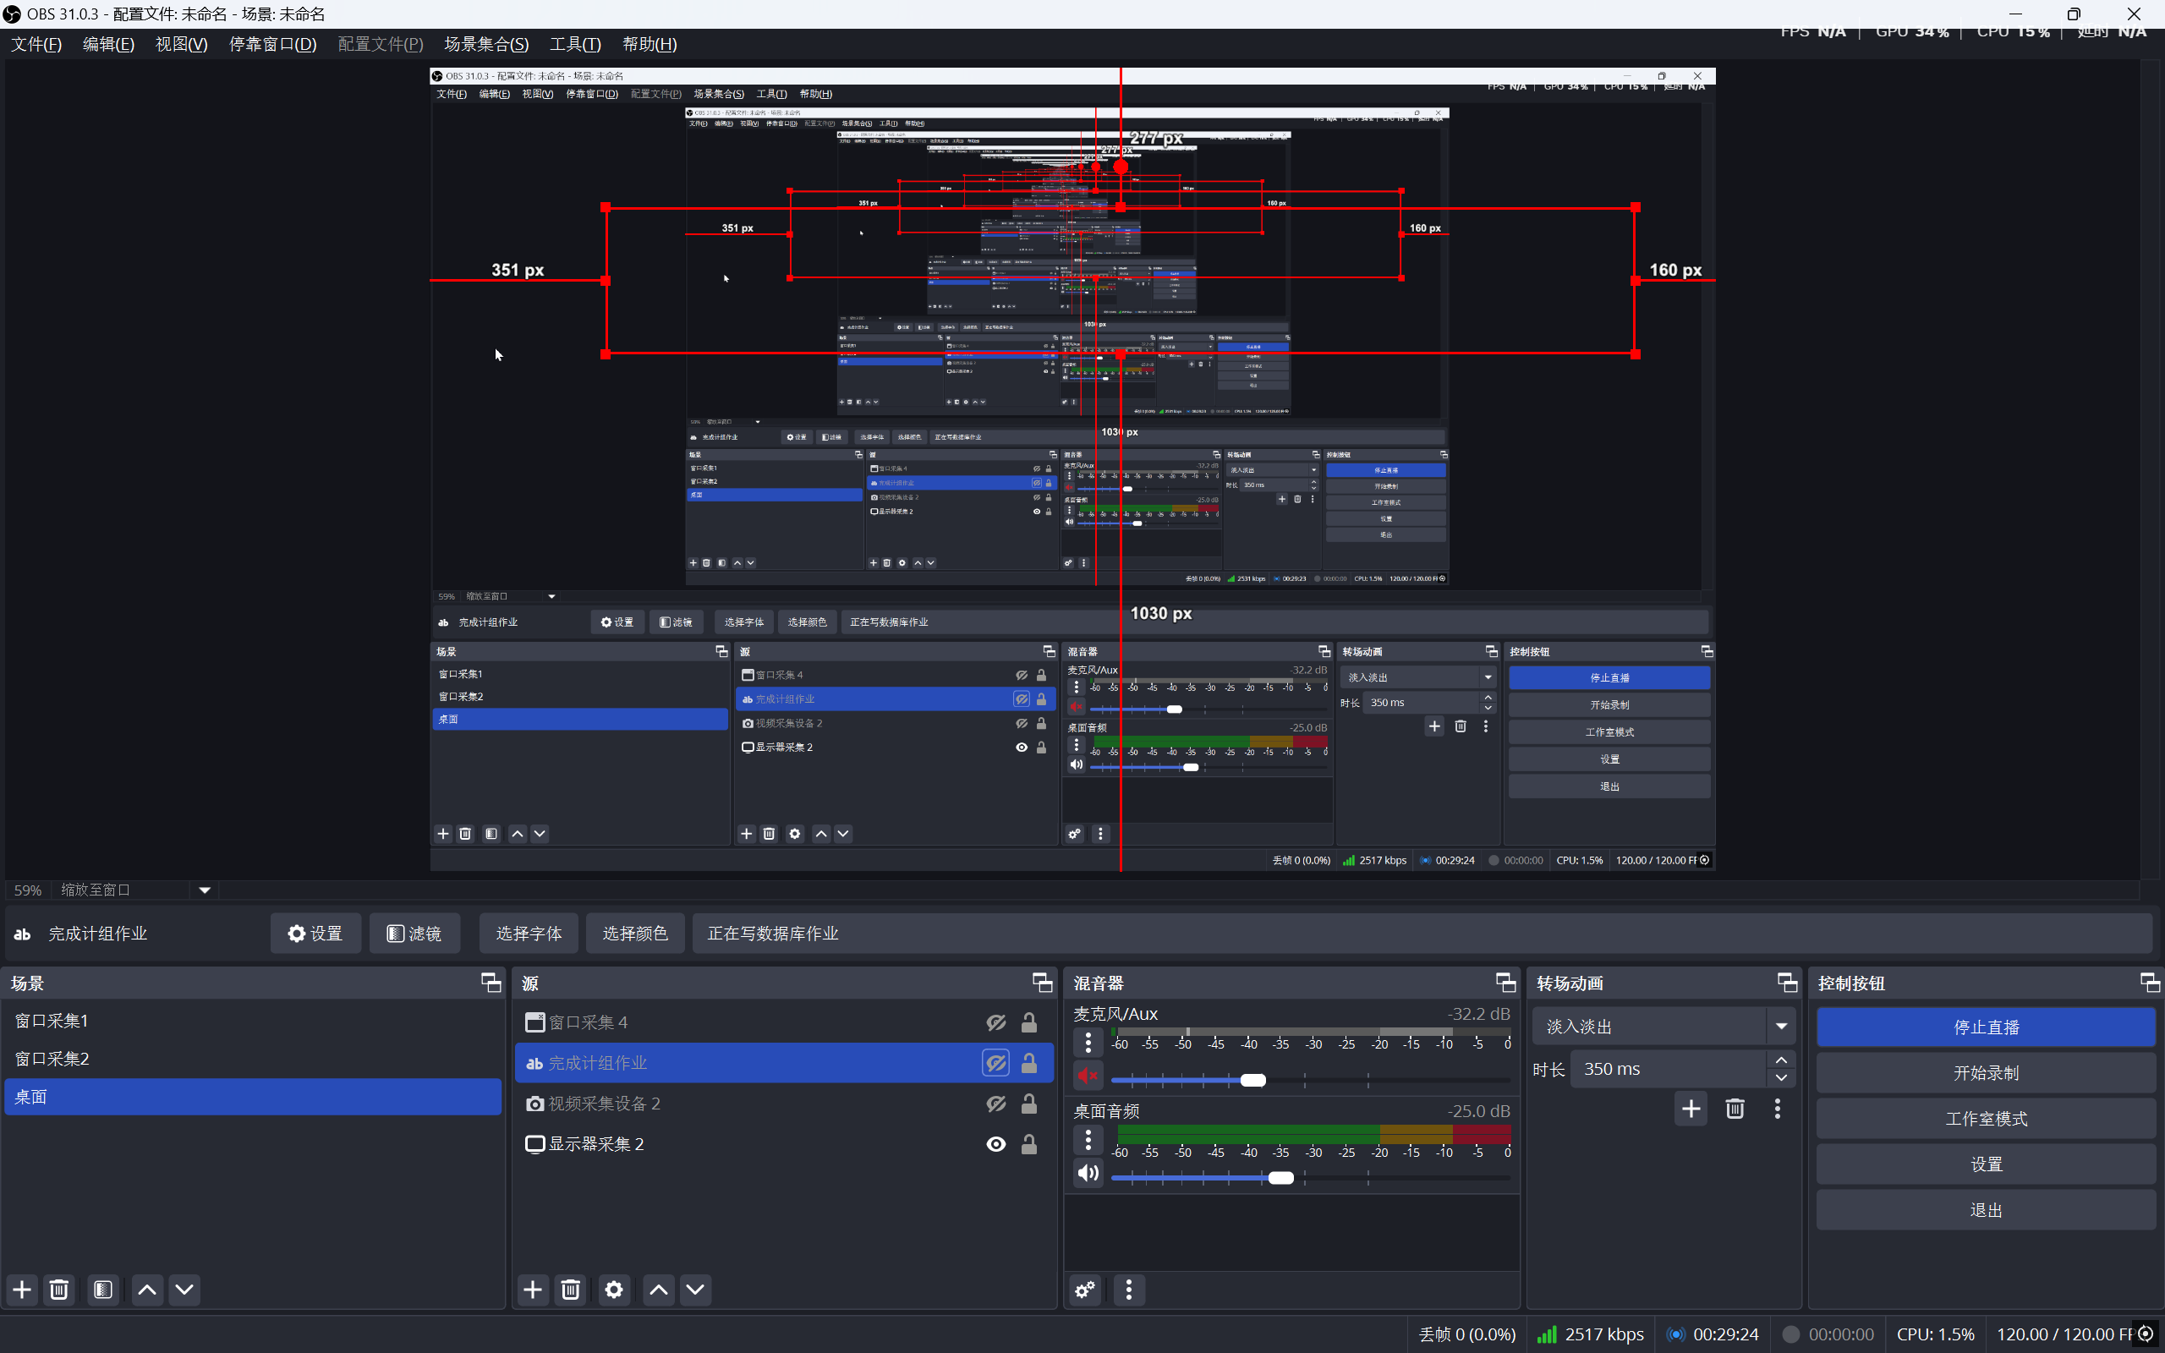2165x1353 pixels.
Task: Unlock the 视频采集设备 2 source
Action: [1029, 1104]
